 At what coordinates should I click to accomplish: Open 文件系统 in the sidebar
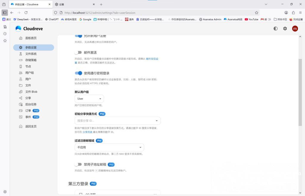[31, 54]
